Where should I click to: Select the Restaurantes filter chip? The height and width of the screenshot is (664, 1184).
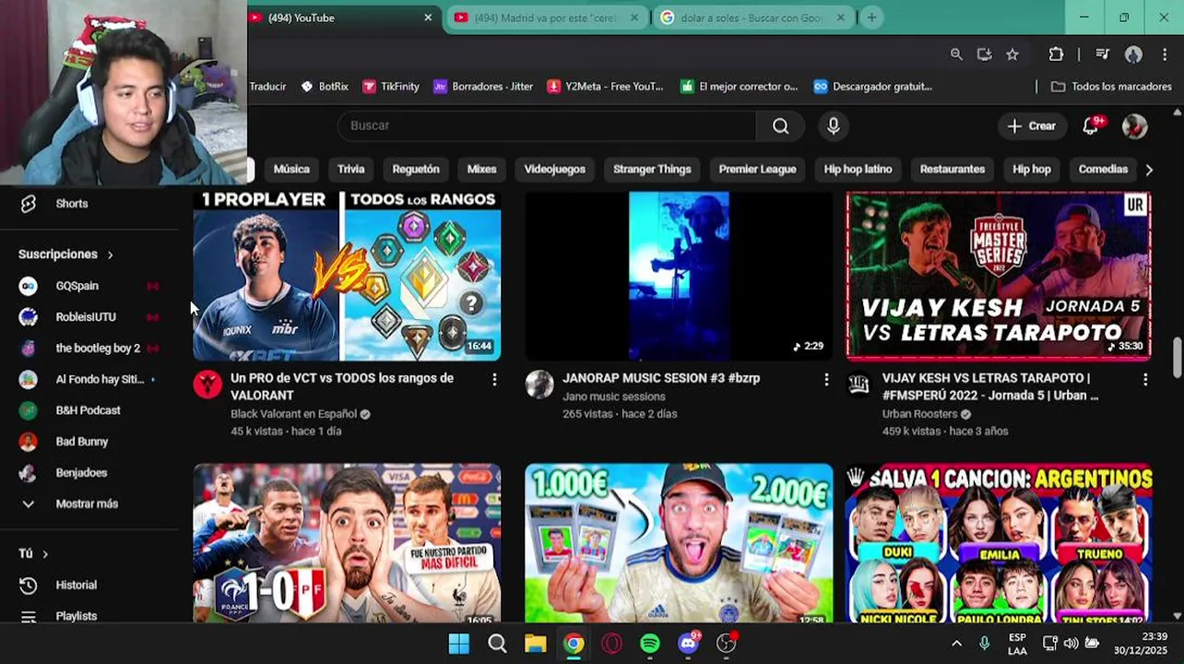click(953, 170)
